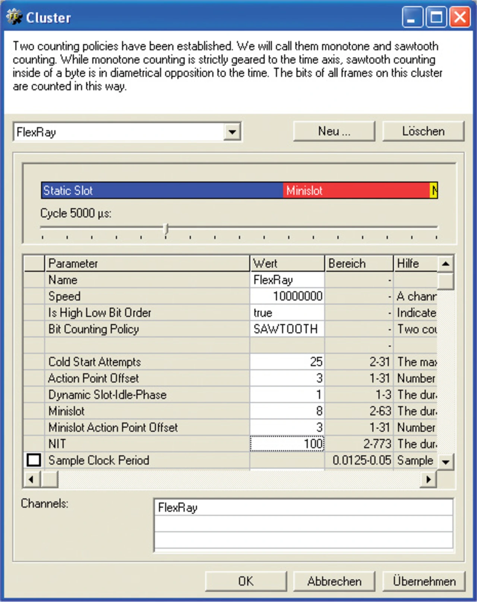Click the Löschen button

423,131
